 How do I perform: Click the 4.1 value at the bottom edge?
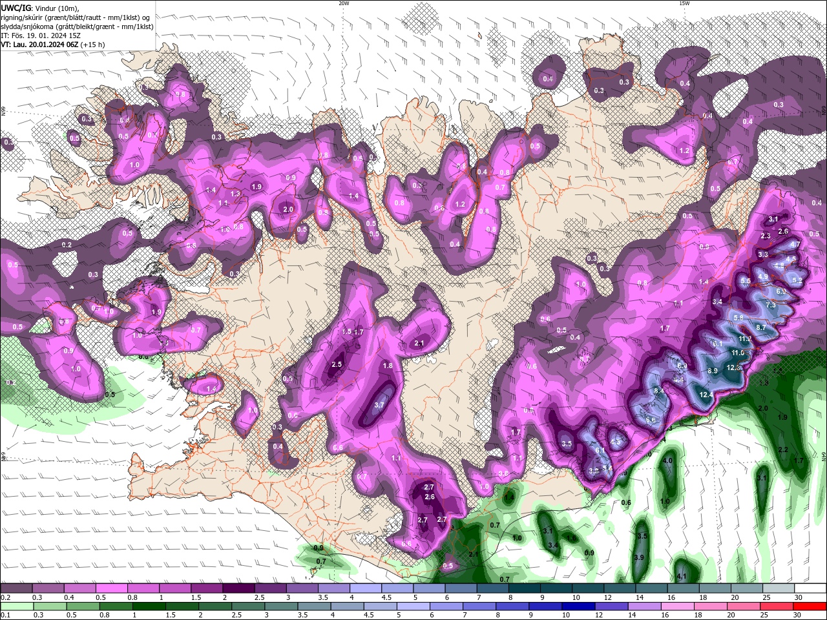click(x=681, y=576)
